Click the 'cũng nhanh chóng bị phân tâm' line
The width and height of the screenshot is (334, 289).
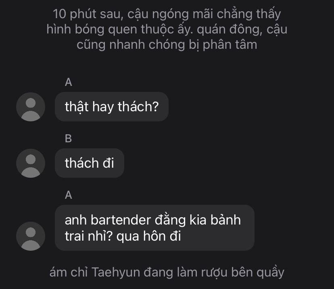coord(167,45)
